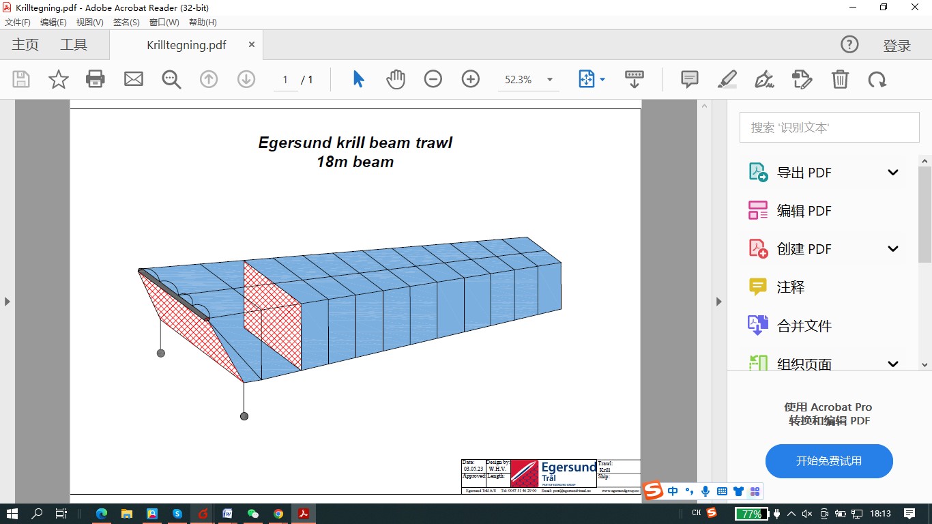Zoom out with minus circle icon

[433, 79]
